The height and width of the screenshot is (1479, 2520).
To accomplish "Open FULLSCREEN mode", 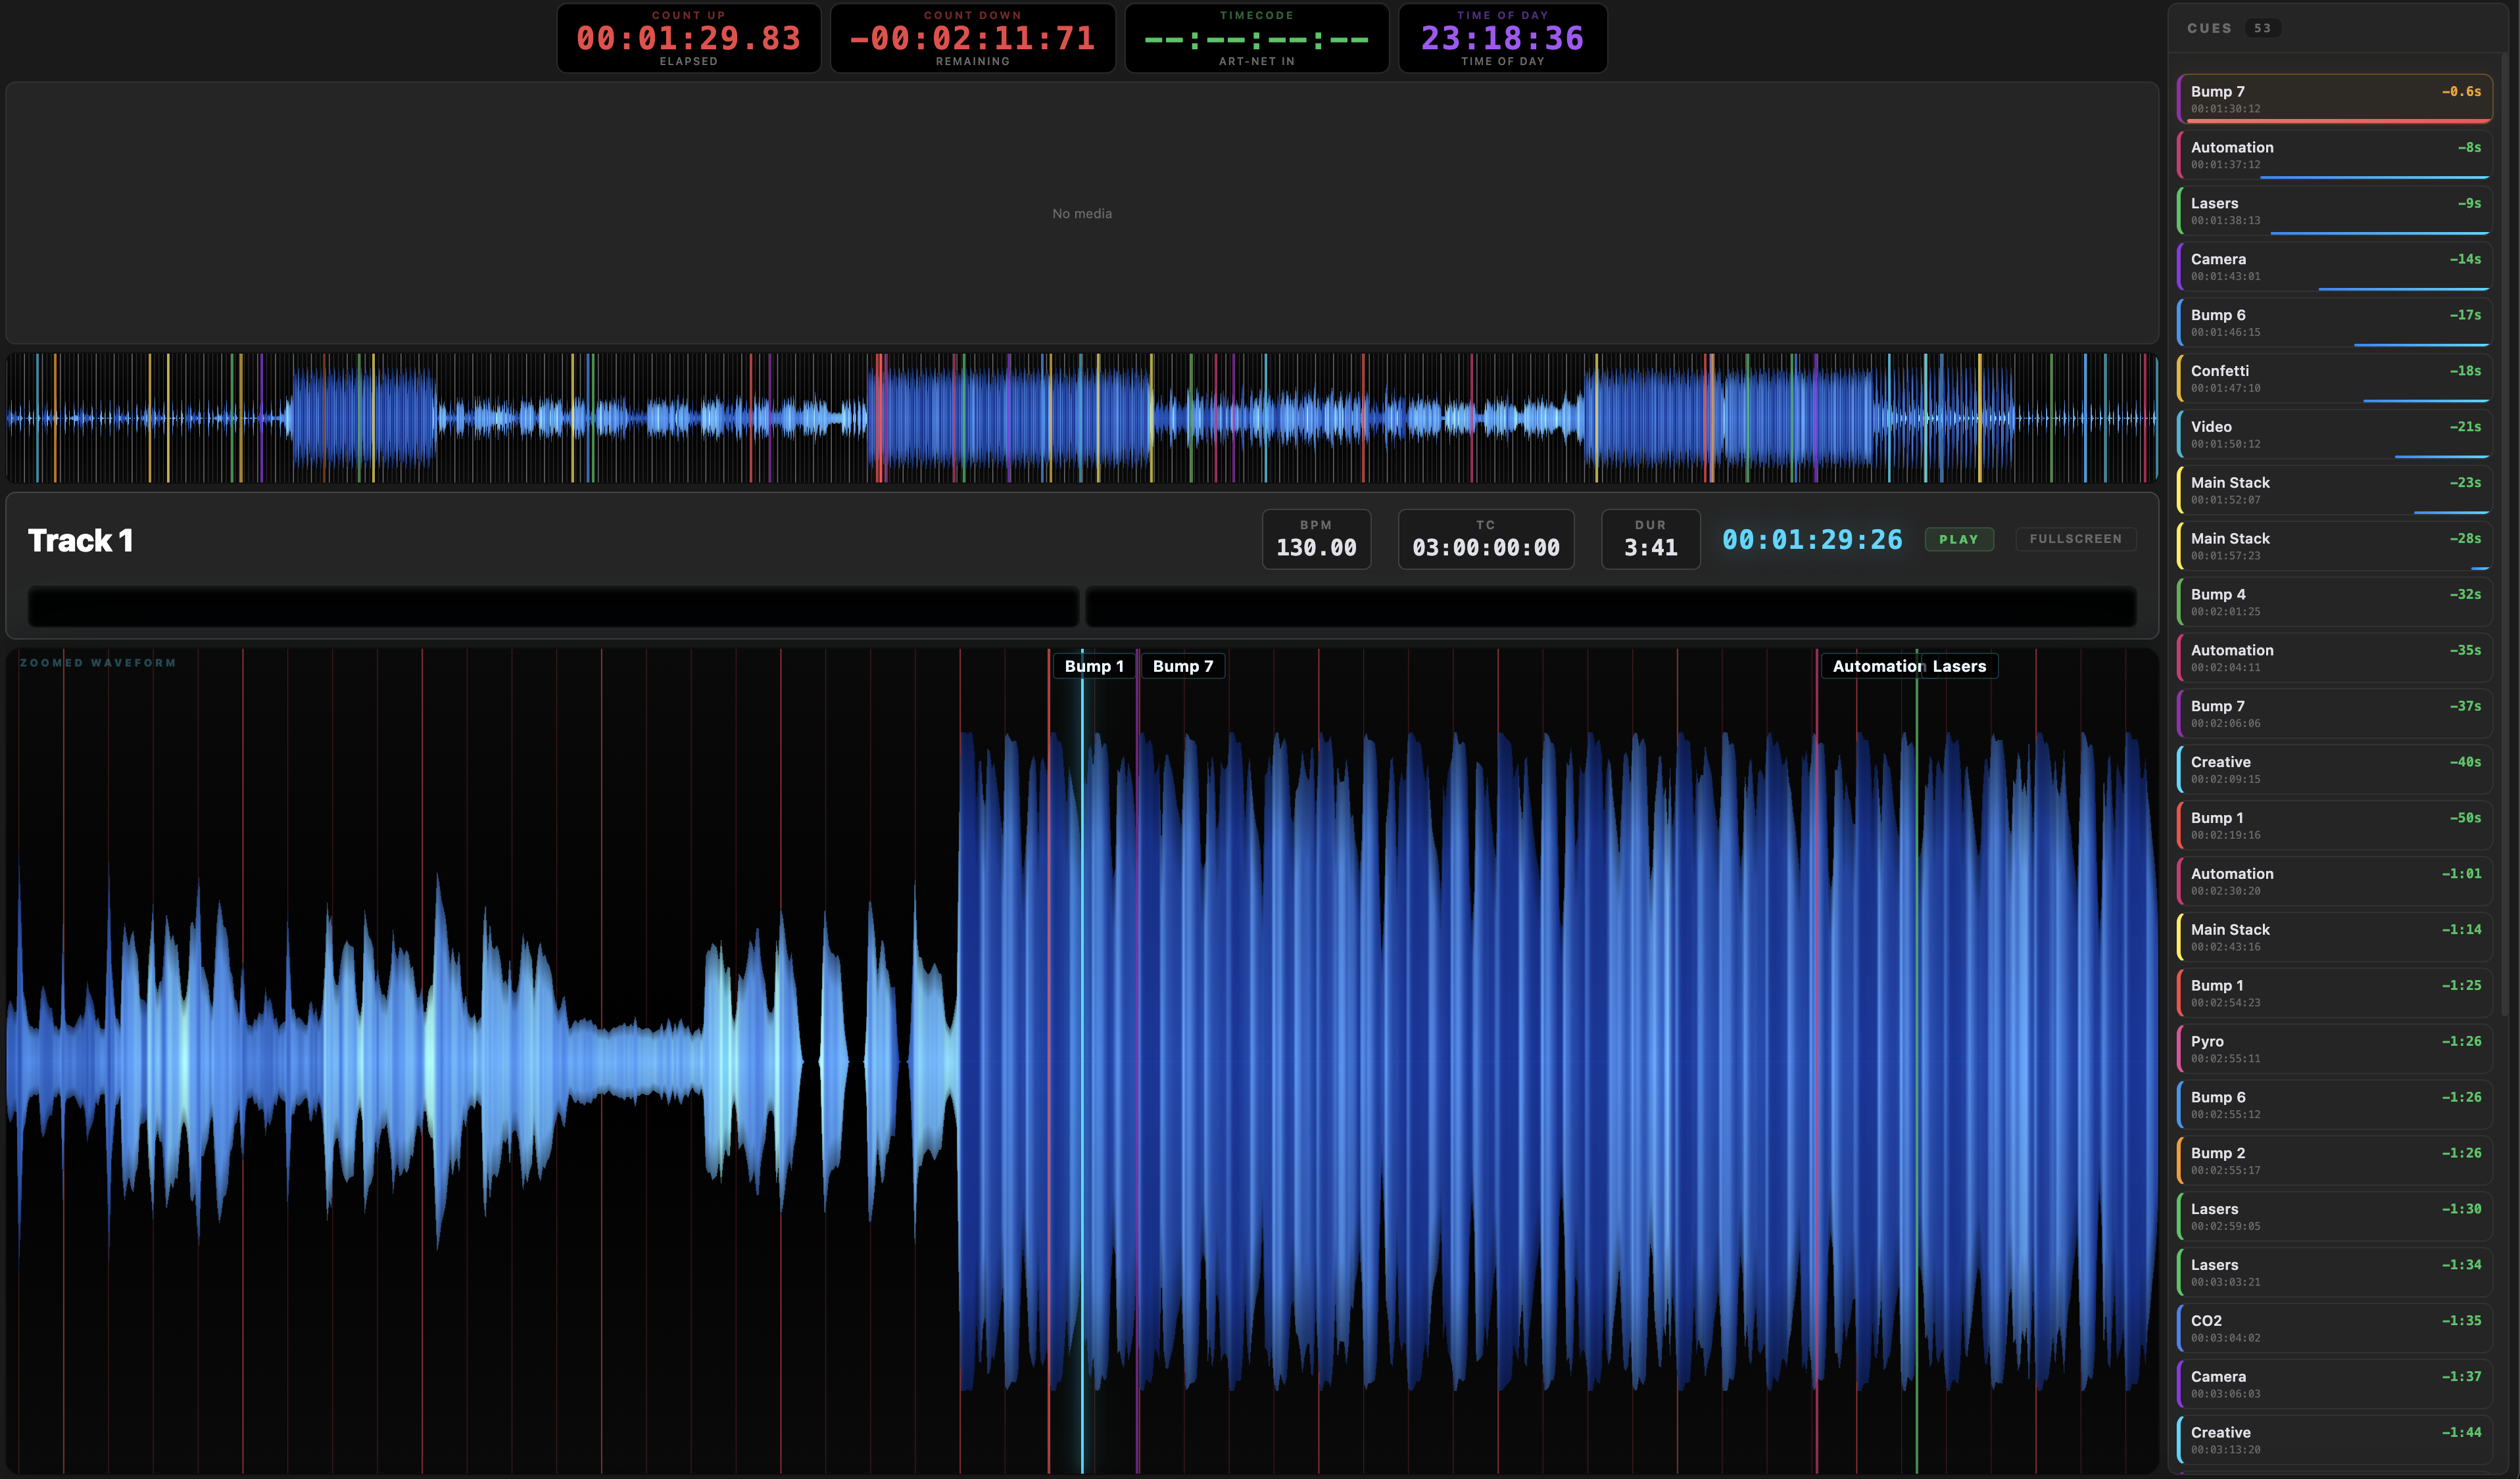I will coord(2076,538).
